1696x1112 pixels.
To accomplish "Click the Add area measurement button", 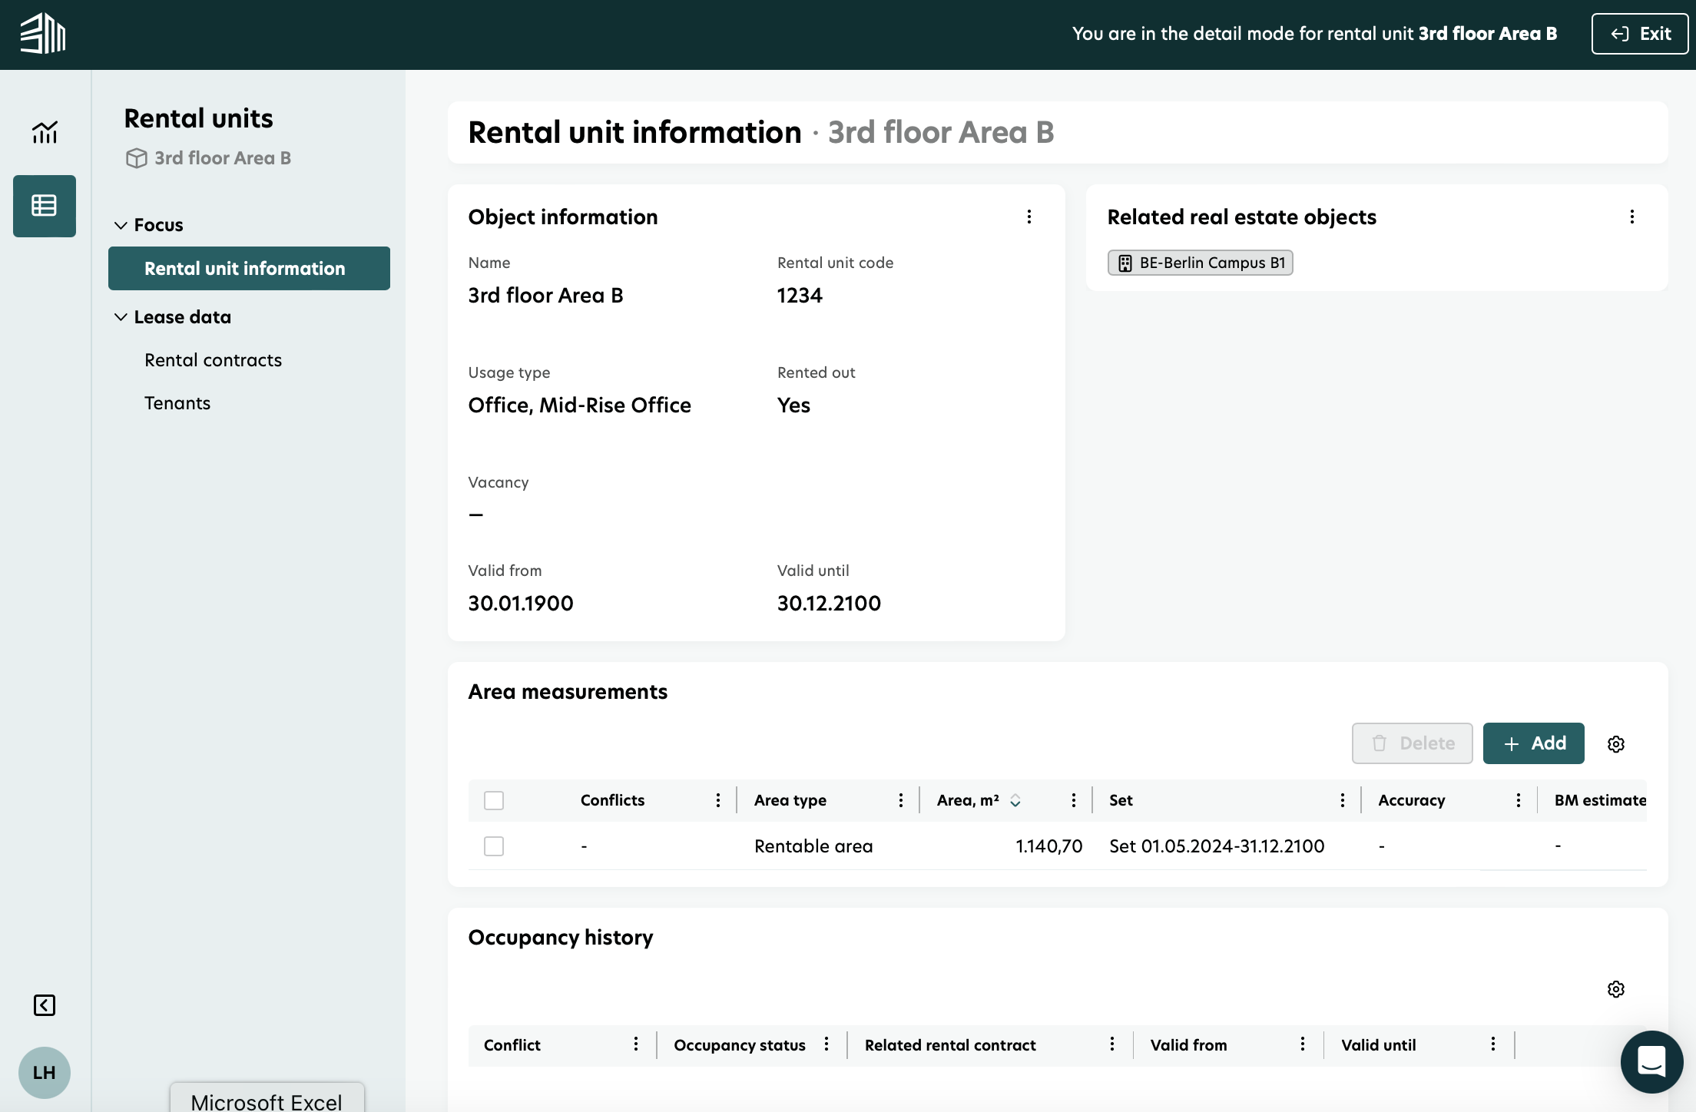I will point(1533,743).
